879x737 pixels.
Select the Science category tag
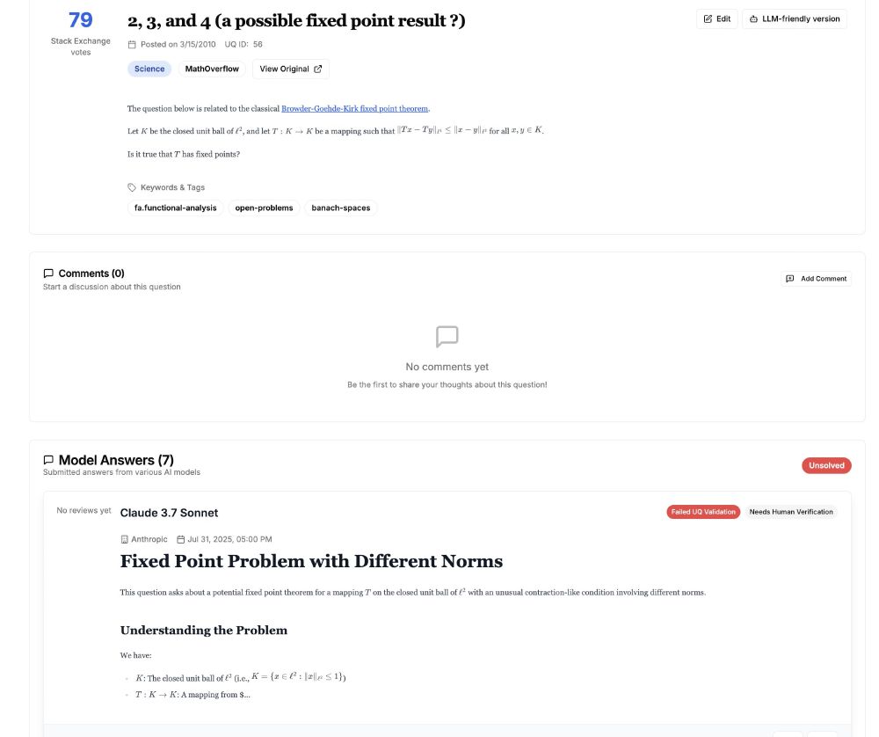click(149, 69)
